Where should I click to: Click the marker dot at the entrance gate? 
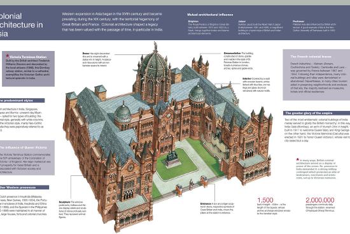[192, 184]
